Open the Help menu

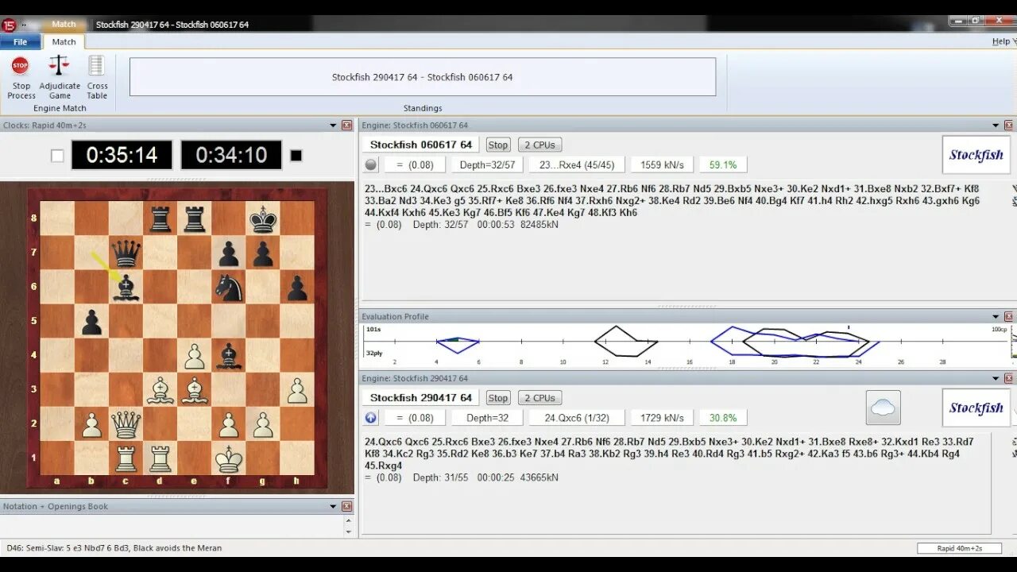click(x=1000, y=42)
